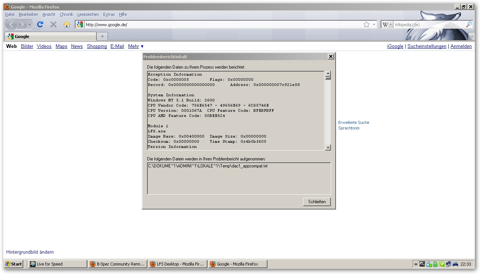Open Erweiterte Suche link
This screenshot has width=480, height=274.
point(354,122)
